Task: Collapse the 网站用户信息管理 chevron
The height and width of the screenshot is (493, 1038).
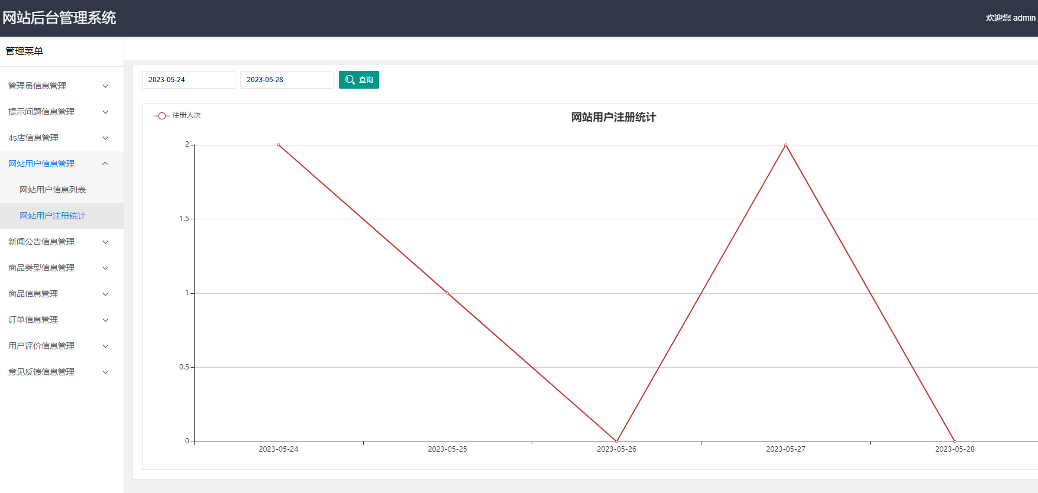Action: pyautogui.click(x=105, y=164)
